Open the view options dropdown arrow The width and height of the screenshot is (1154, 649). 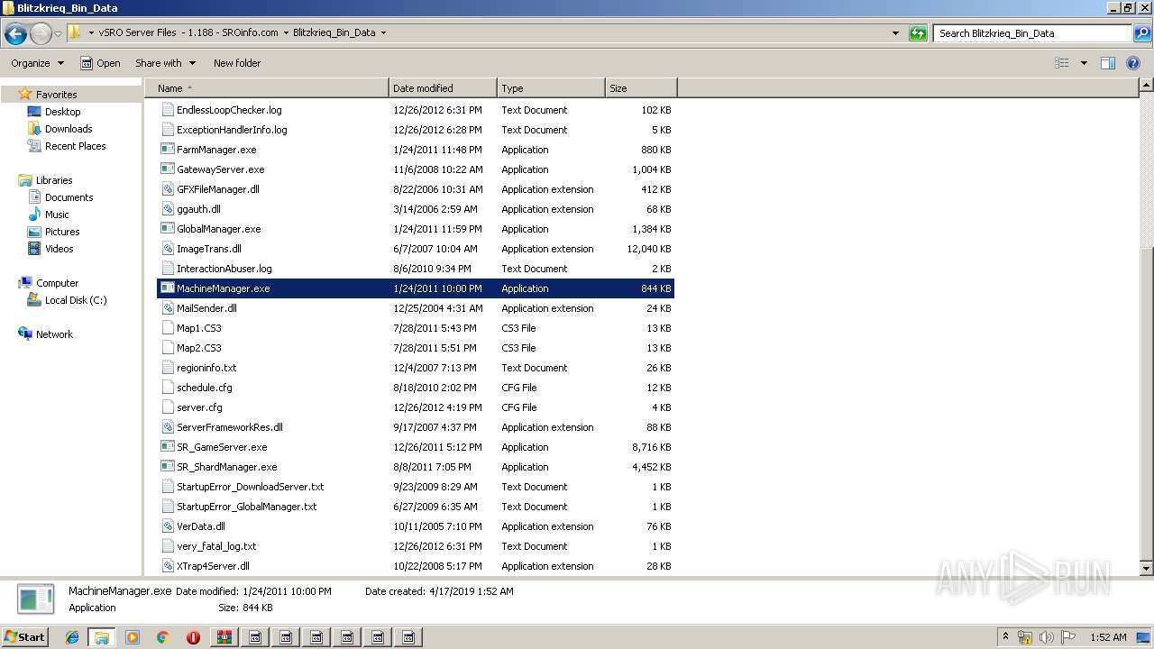1084,63
